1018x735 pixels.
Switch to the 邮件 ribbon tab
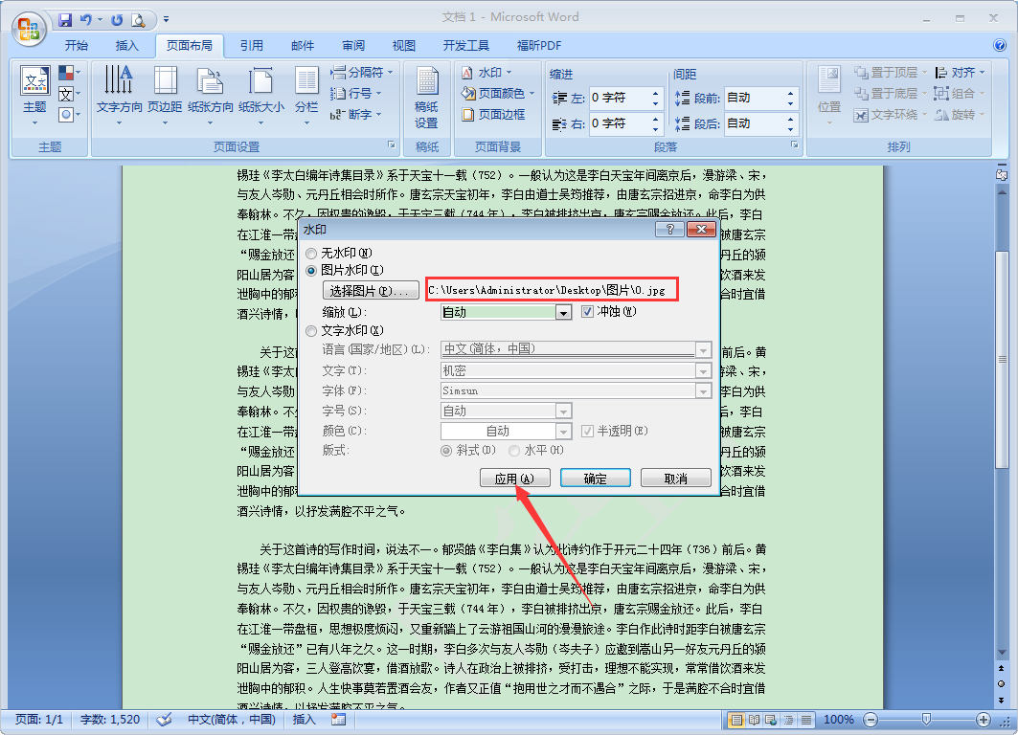tap(302, 44)
